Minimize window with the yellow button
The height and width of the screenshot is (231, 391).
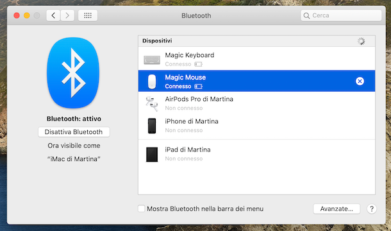(x=27, y=15)
